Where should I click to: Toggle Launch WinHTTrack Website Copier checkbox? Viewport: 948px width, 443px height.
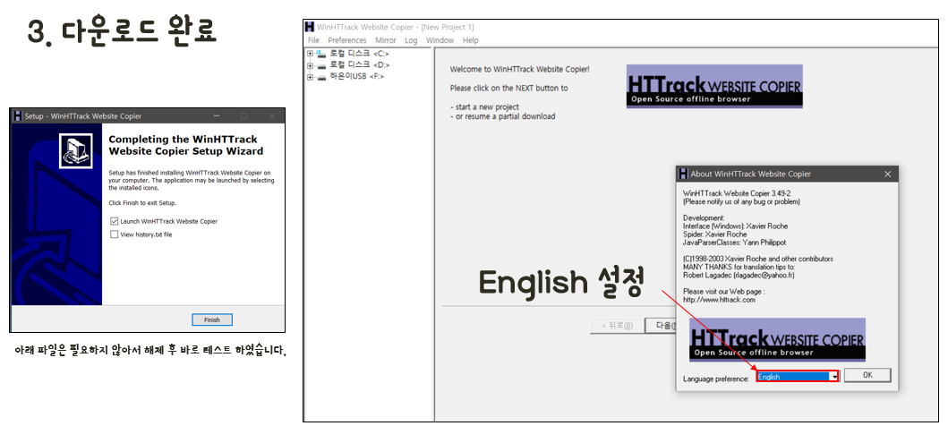click(115, 221)
